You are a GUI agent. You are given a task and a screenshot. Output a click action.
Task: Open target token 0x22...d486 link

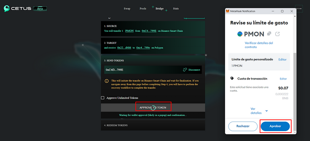click(x=124, y=48)
